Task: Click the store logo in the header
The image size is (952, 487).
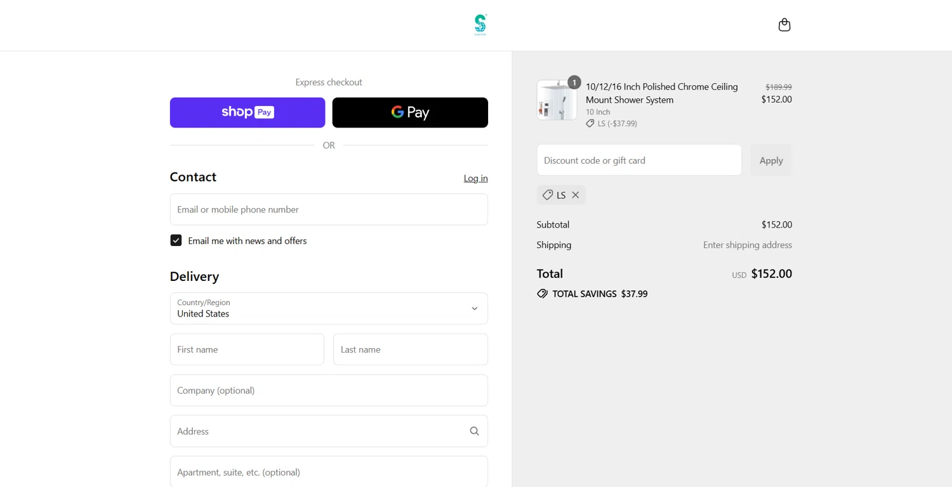Action: pyautogui.click(x=480, y=25)
